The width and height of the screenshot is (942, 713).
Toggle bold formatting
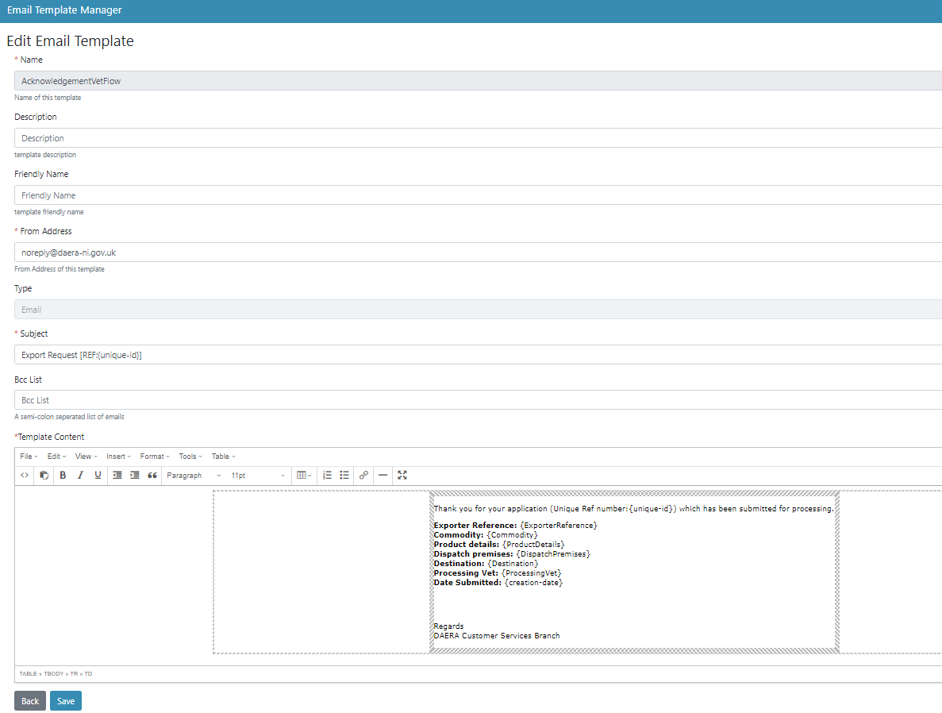click(63, 475)
